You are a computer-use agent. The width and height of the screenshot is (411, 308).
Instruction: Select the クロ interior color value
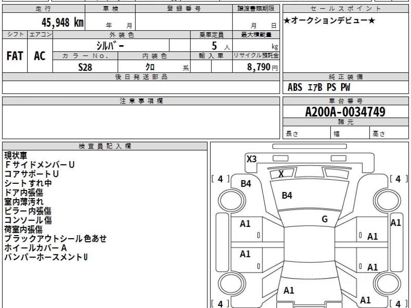coord(150,67)
